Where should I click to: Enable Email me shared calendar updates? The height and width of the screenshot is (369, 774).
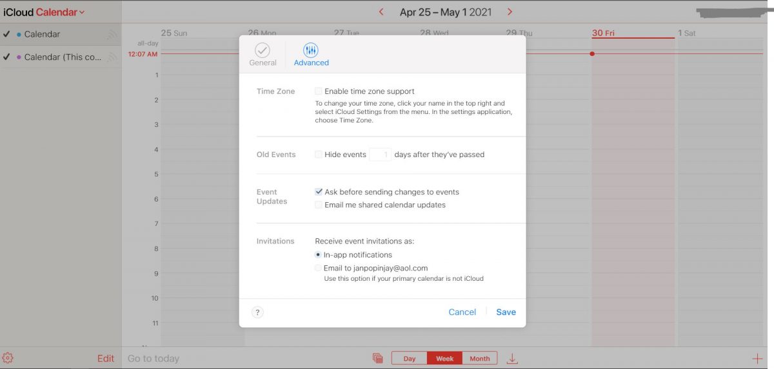(x=318, y=205)
